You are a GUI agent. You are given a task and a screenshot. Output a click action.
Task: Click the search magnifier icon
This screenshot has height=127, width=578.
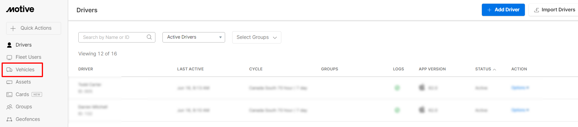click(x=149, y=37)
